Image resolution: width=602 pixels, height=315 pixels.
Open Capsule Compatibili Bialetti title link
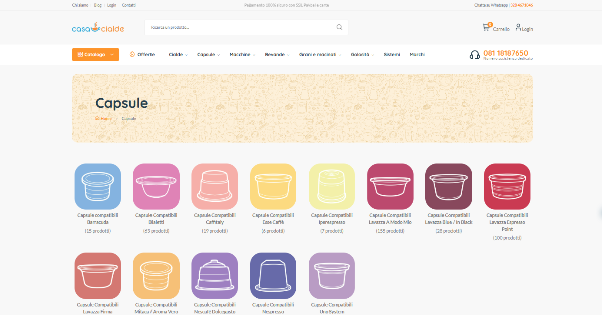click(156, 219)
